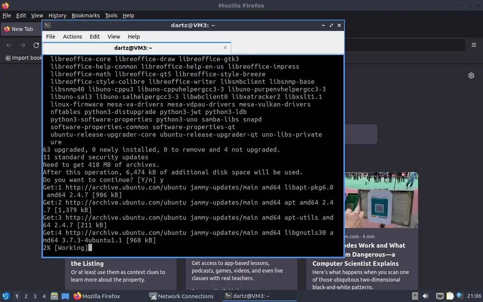Screen dimensions: 483x302
Task: Close the dartz@VM3 terminal tab
Action: [225, 48]
